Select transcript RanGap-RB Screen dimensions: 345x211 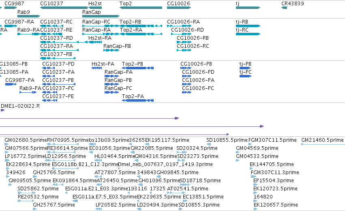click(111, 50)
